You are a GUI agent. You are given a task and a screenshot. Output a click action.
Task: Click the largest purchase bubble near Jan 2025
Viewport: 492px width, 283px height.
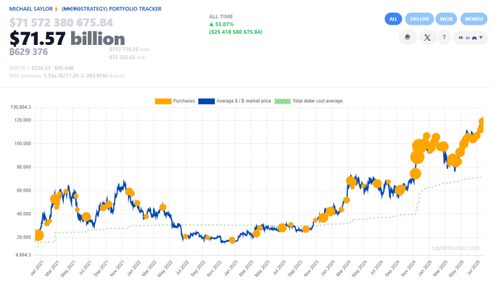(420, 147)
